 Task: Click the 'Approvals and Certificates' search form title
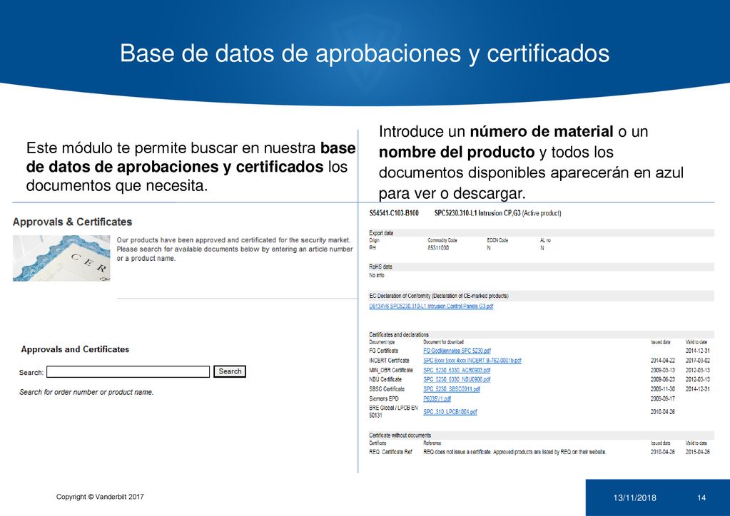point(75,349)
